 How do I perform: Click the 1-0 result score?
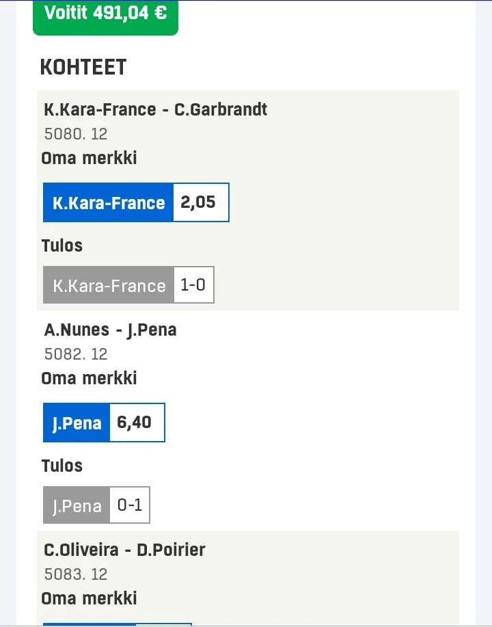point(193,285)
